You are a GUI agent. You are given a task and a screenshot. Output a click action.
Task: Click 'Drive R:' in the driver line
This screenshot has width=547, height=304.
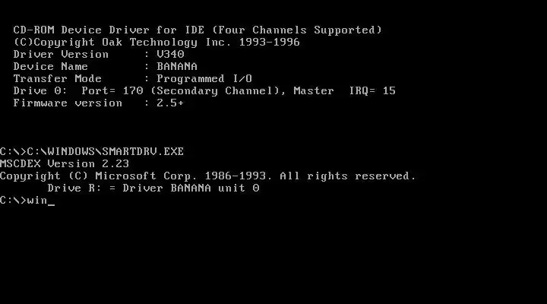pyautogui.click(x=74, y=188)
